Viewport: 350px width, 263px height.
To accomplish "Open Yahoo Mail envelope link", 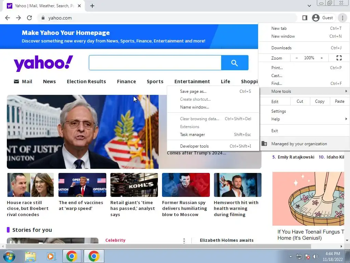I will click(23, 82).
